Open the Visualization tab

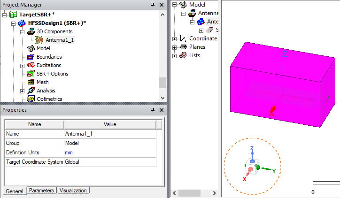click(73, 190)
